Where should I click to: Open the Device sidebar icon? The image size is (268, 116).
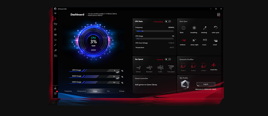pos(55,24)
